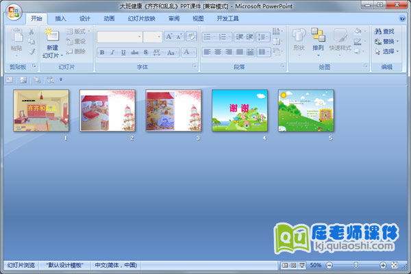This screenshot has height=274, width=411.
Task: Switch to the 插入 tab
Action: tap(61, 18)
